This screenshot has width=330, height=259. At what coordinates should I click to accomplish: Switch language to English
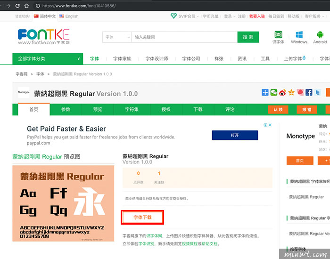pos(69,16)
